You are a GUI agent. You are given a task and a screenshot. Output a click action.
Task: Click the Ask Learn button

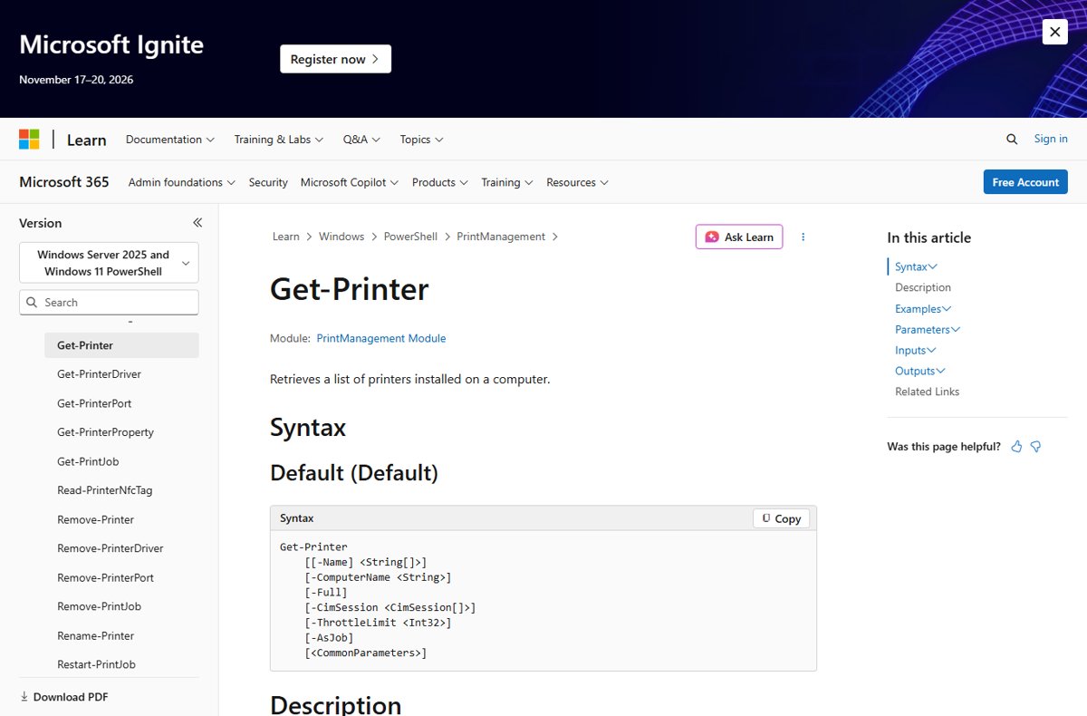pyautogui.click(x=739, y=237)
